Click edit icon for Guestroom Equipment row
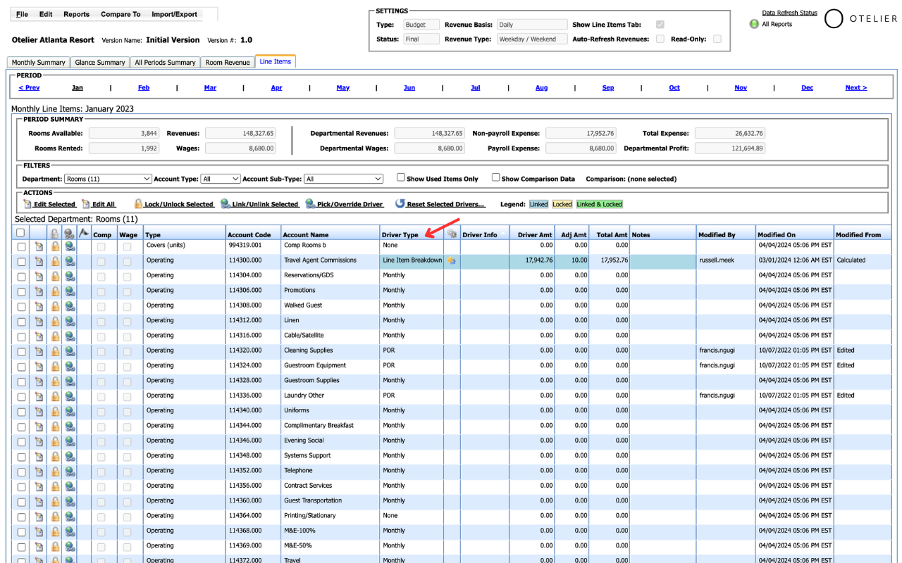Screen dimensions: 902x563 pos(39,366)
